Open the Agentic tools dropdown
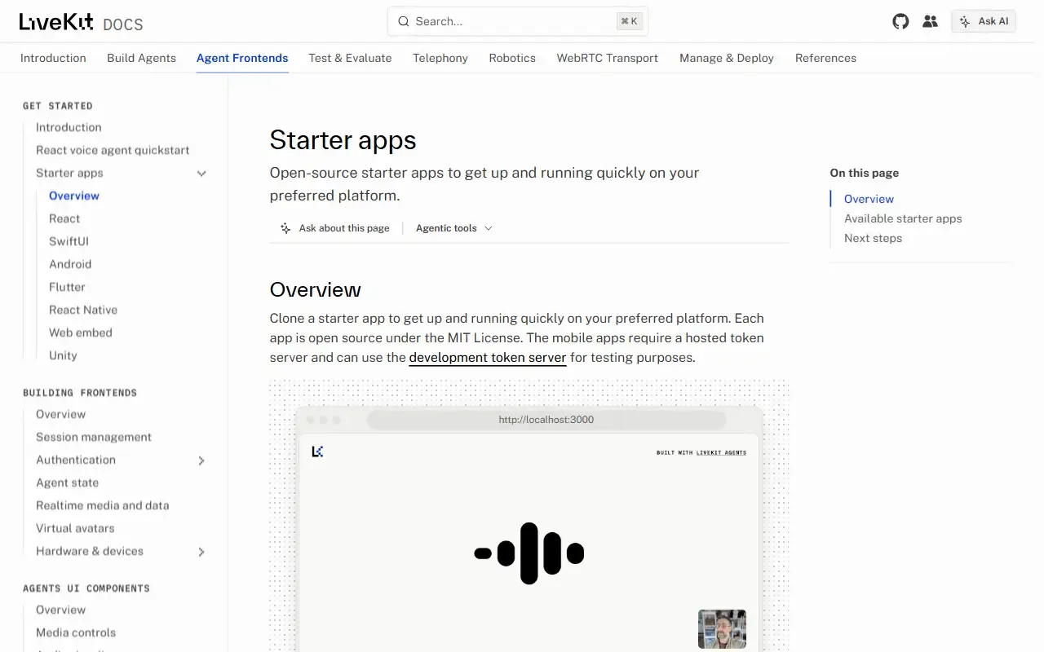The image size is (1044, 652). pos(454,228)
